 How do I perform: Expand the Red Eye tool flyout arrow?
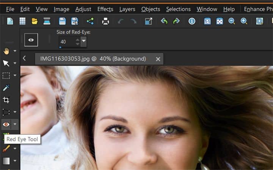(x=15, y=124)
